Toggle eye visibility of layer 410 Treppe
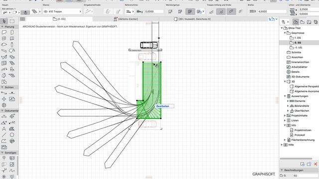This screenshot has width=319, height=179. [x=45, y=11]
